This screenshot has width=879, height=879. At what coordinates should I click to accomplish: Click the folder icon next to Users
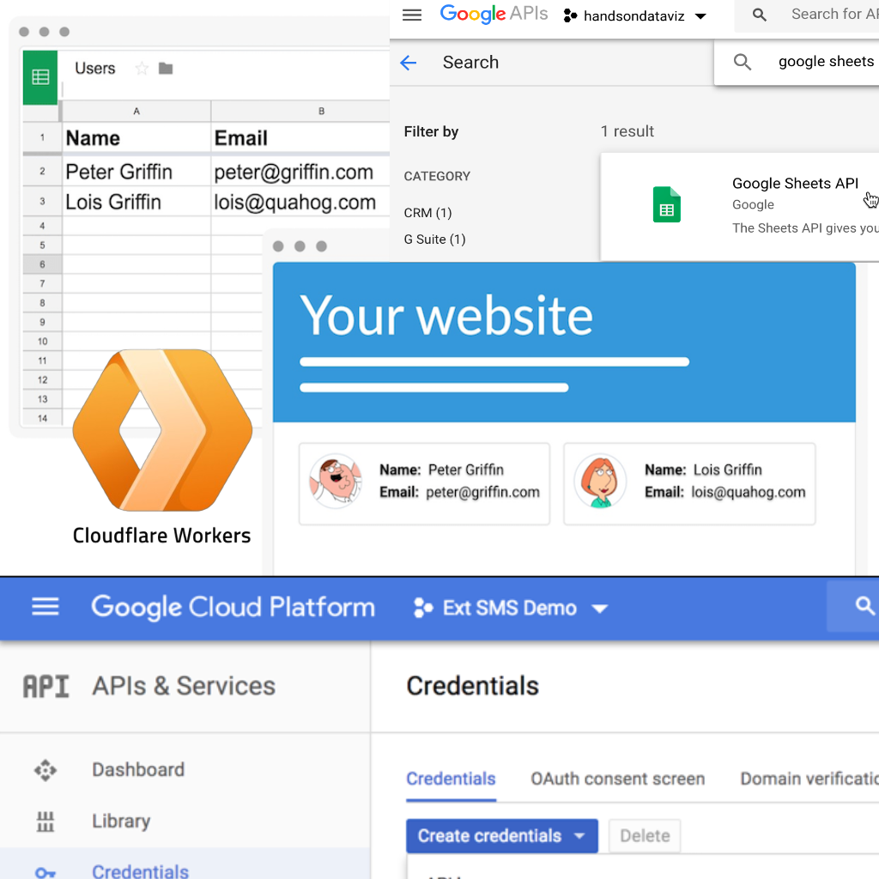point(166,69)
